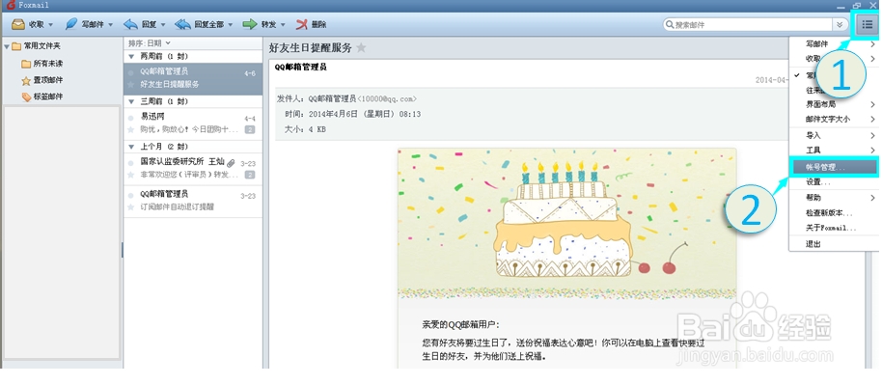882x385 pixels.
Task: Click the paperclip attachment icon on 国家认监委研究所 mail
Action: (x=231, y=163)
